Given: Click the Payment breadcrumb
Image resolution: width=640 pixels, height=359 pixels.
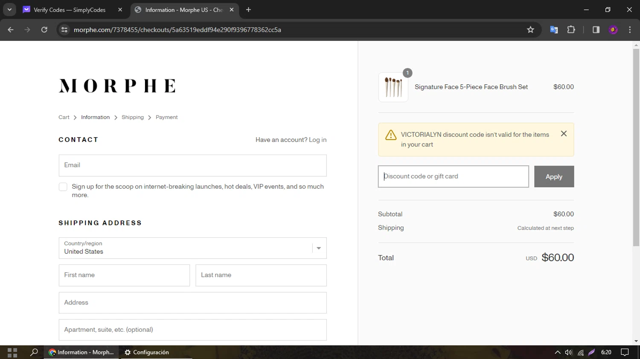Looking at the screenshot, I should pyautogui.click(x=166, y=117).
